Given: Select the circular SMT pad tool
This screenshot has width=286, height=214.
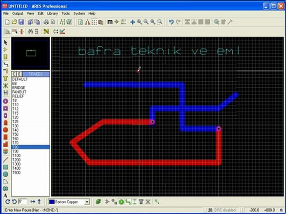Looking at the screenshot, I should pos(5,130).
